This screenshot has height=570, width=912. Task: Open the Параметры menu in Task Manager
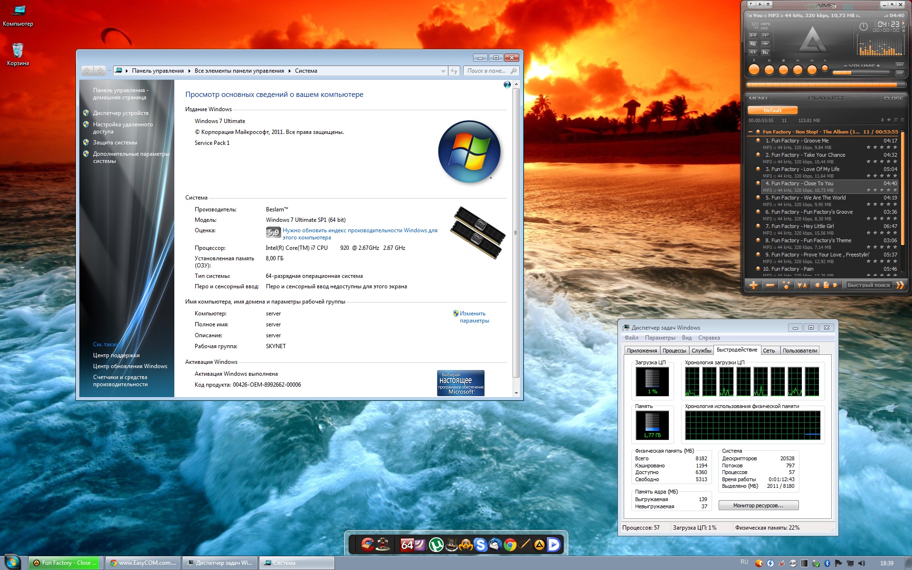click(660, 338)
